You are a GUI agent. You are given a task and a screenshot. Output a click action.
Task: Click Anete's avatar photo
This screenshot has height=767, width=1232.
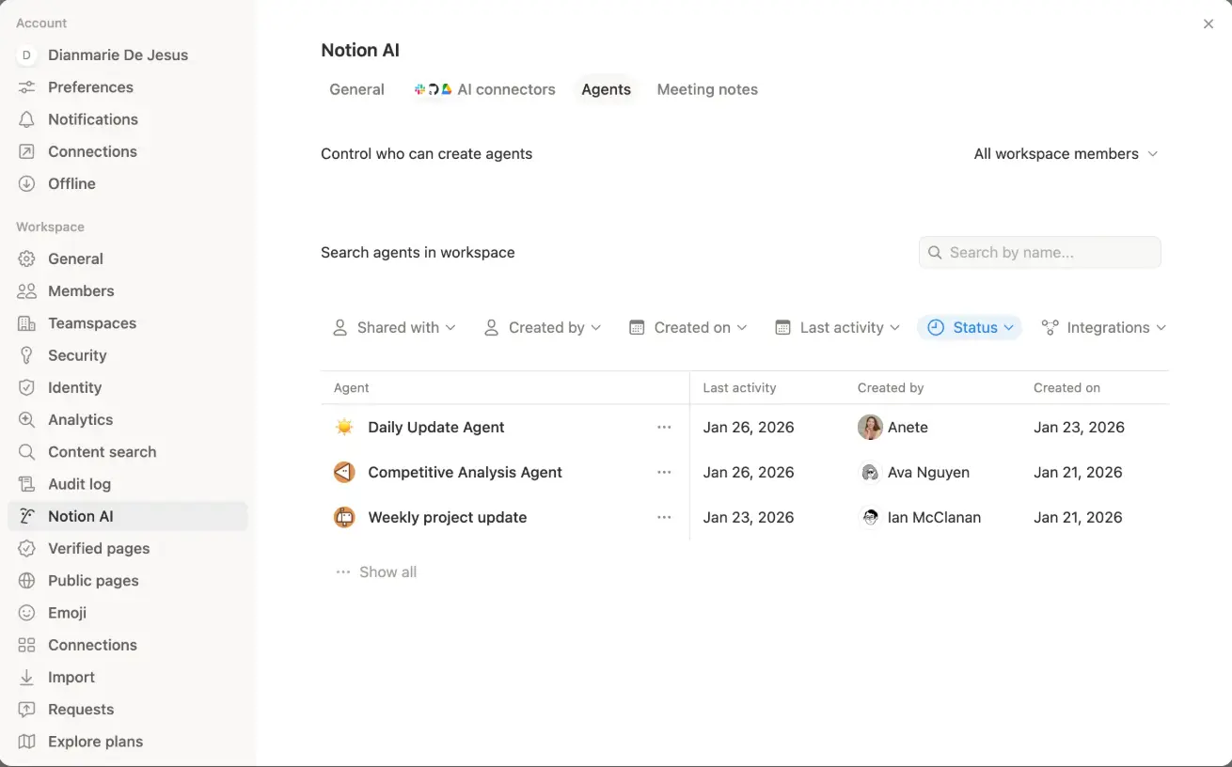click(x=870, y=427)
